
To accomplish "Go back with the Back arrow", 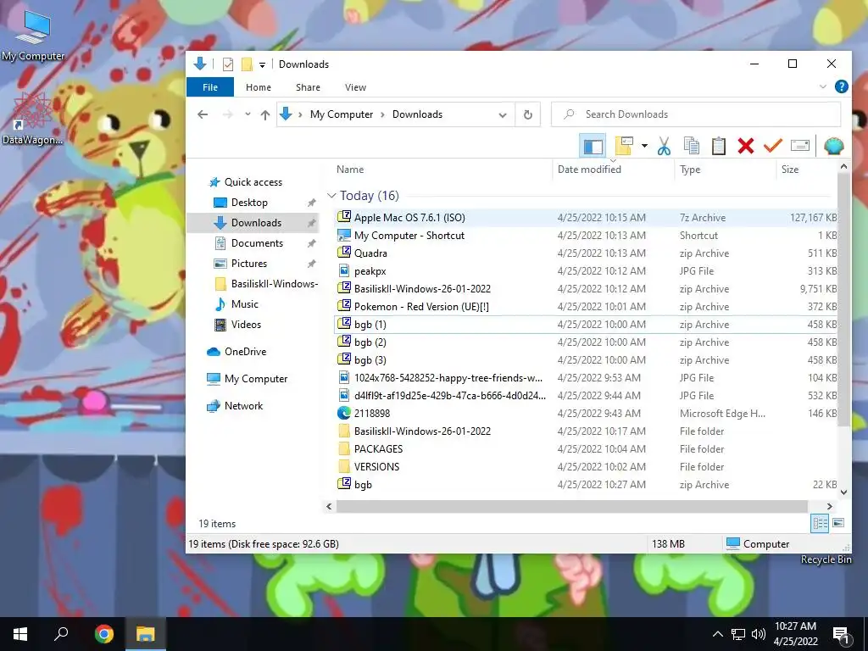I will coord(203,114).
